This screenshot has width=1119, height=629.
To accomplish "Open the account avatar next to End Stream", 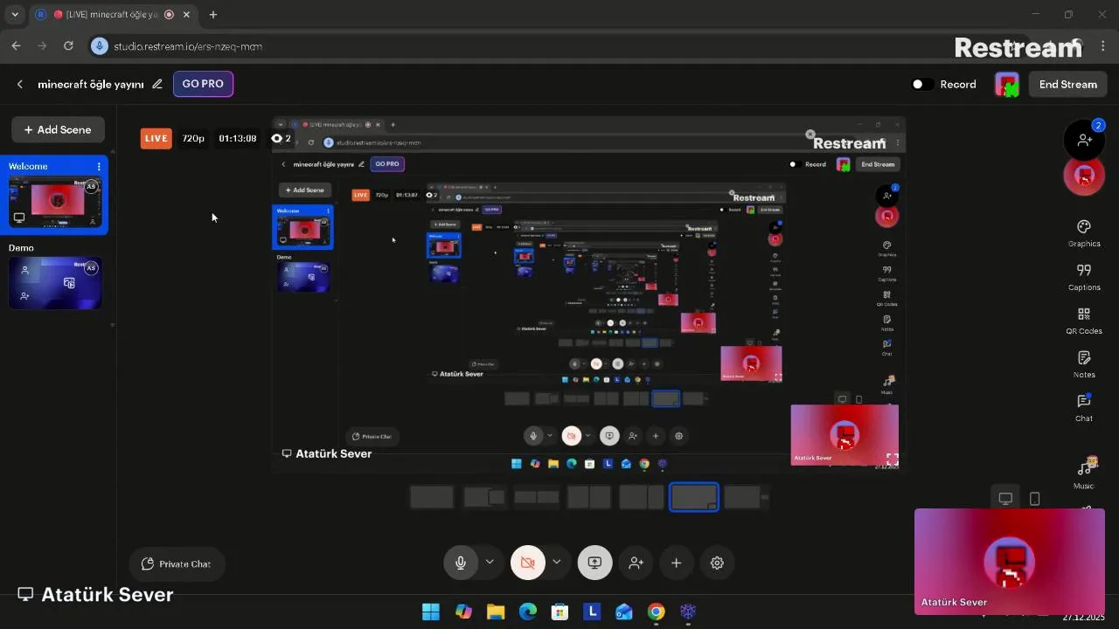I will 1007,84.
